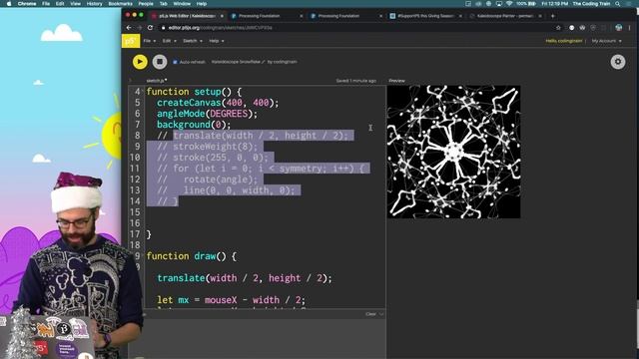Click the kaleidoscope preview canvas
This screenshot has height=359, width=639.
(x=453, y=152)
